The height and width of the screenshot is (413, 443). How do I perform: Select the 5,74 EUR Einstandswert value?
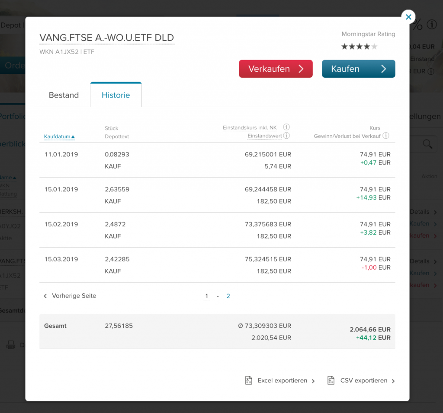(x=278, y=166)
